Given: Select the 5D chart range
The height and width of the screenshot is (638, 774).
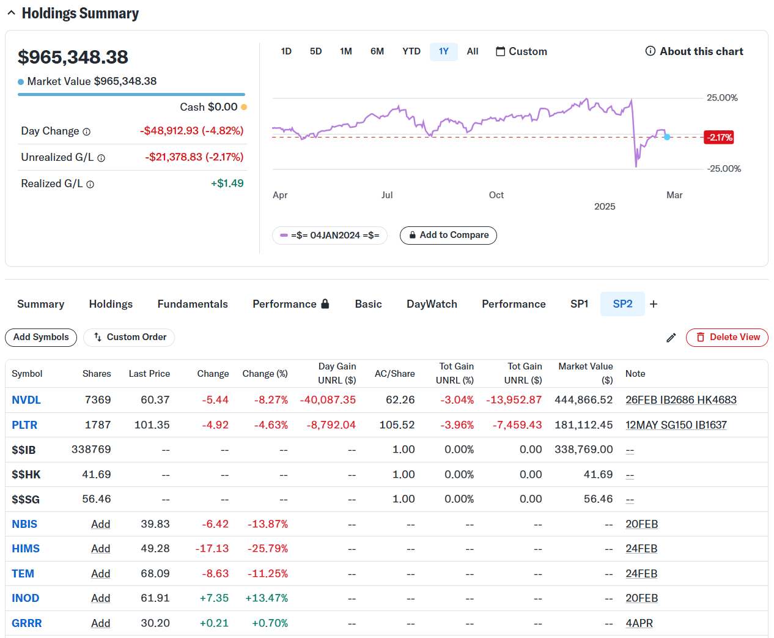Looking at the screenshot, I should (315, 51).
